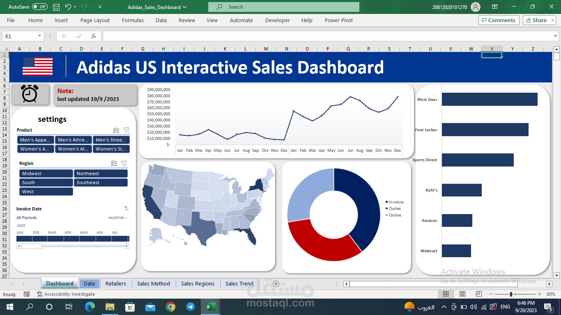Click the Redo arrow icon
Image resolution: width=561 pixels, height=315 pixels.
84,7
